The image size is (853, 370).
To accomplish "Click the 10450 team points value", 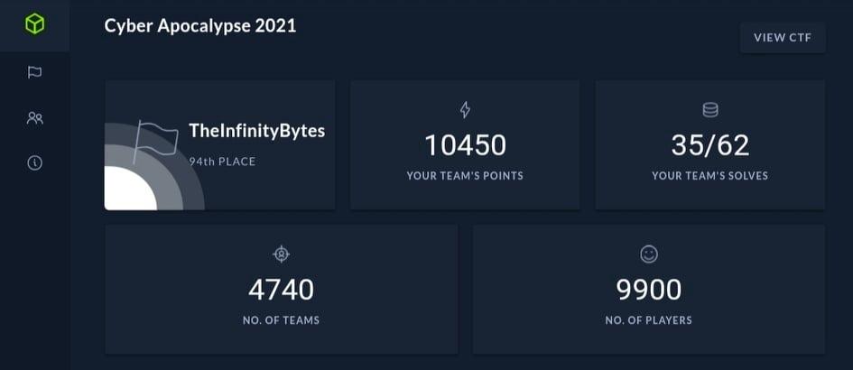I will (x=465, y=145).
